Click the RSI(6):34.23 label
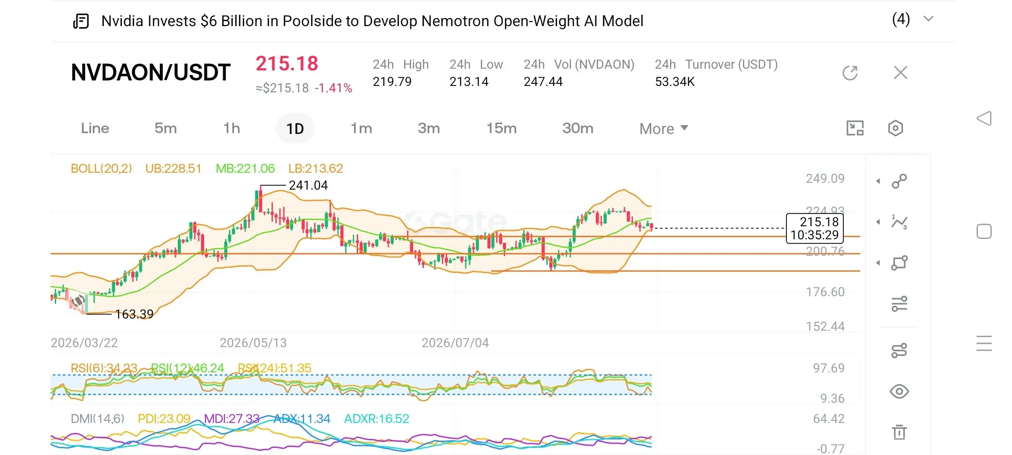The width and height of the screenshot is (1012, 455). (104, 368)
